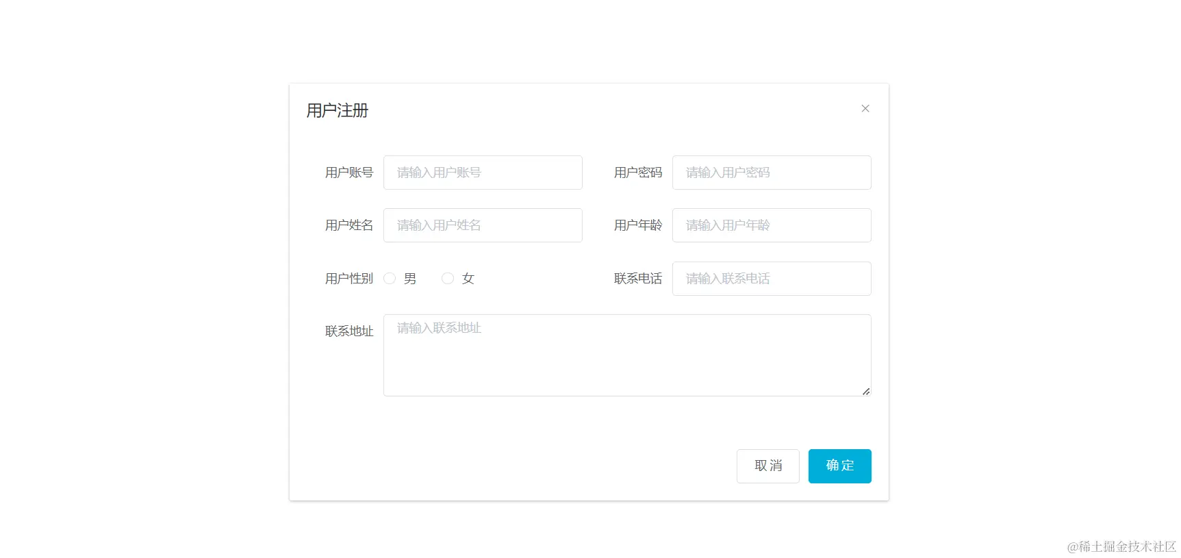
Task: Focus the 联系地址 textarea
Action: point(627,355)
